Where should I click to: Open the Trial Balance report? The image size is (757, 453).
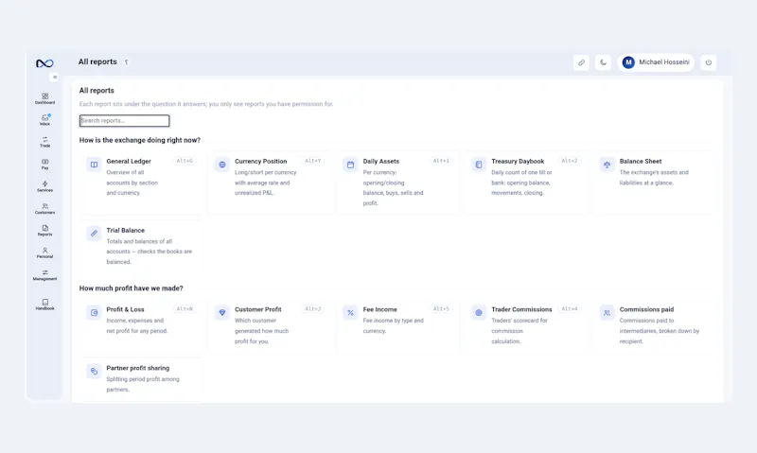tap(140, 249)
